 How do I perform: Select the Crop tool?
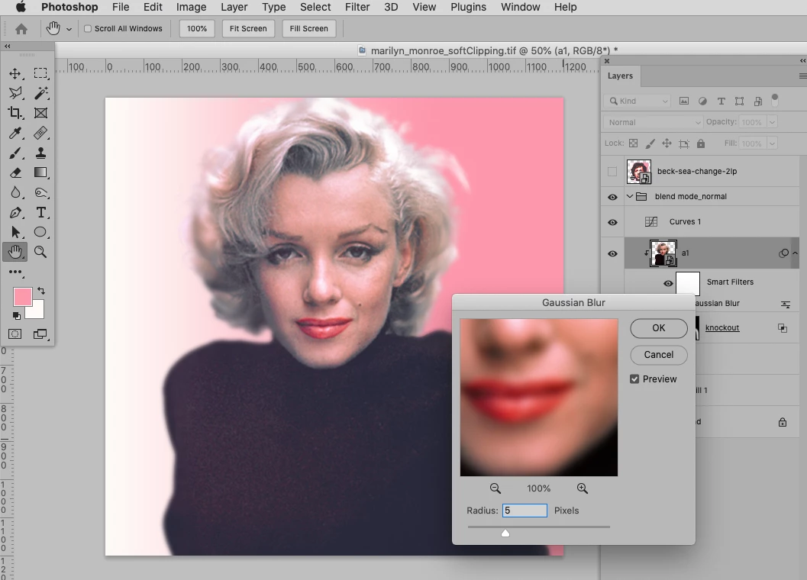pyautogui.click(x=15, y=113)
